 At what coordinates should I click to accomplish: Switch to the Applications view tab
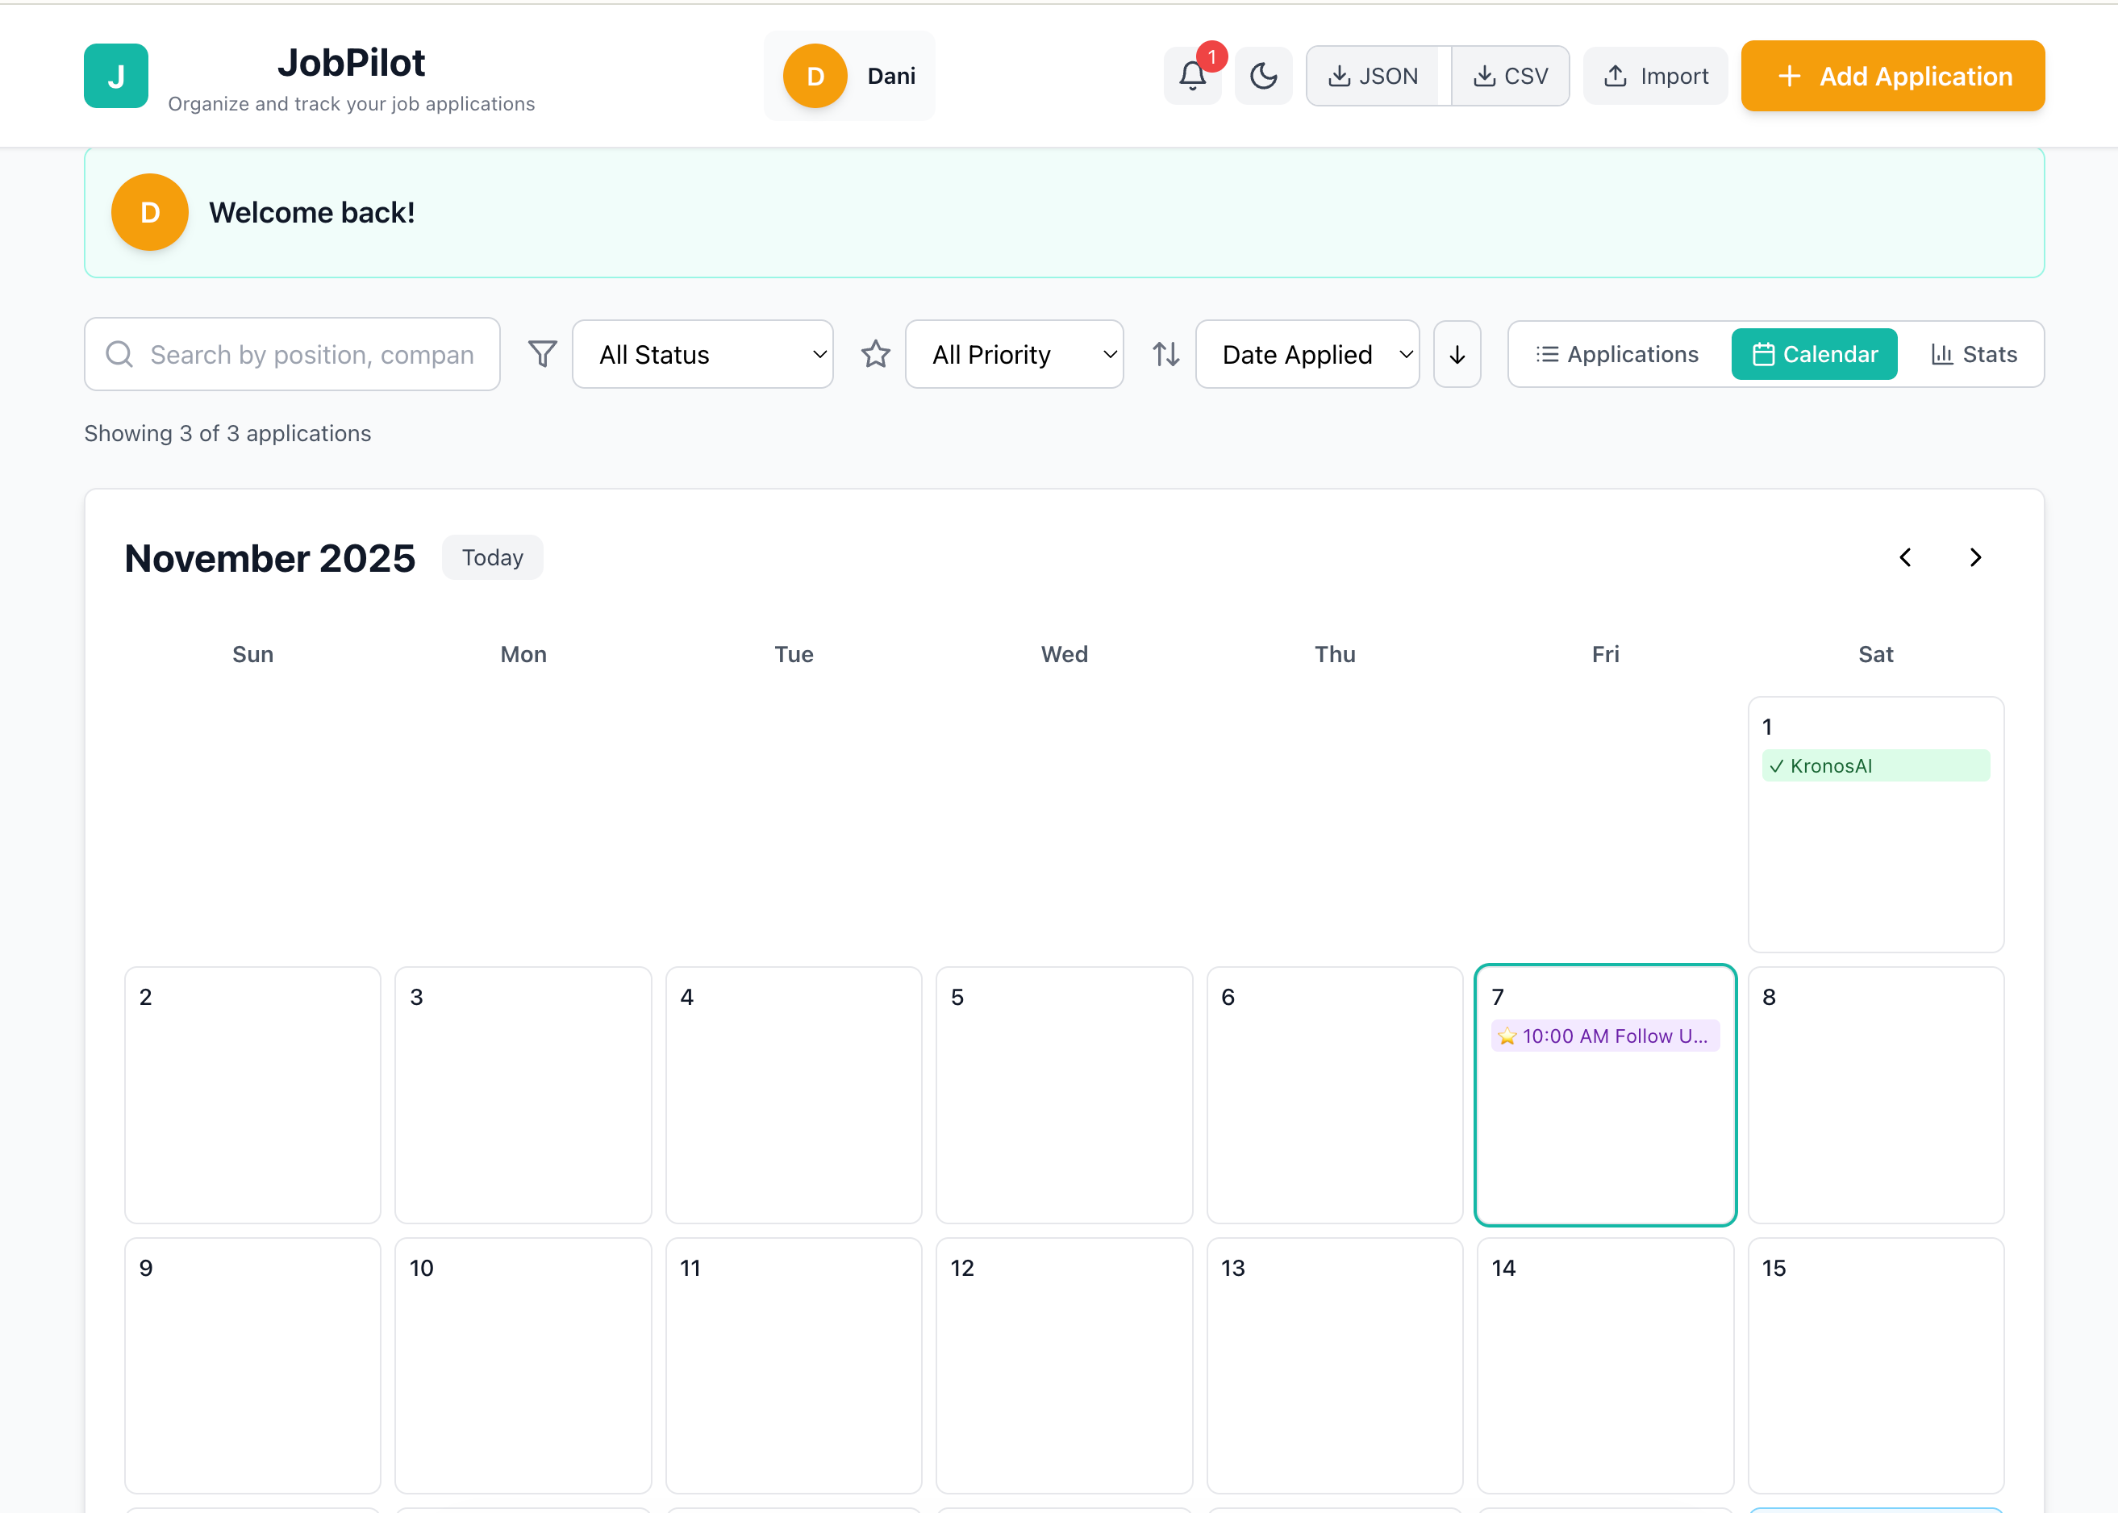click(1618, 354)
